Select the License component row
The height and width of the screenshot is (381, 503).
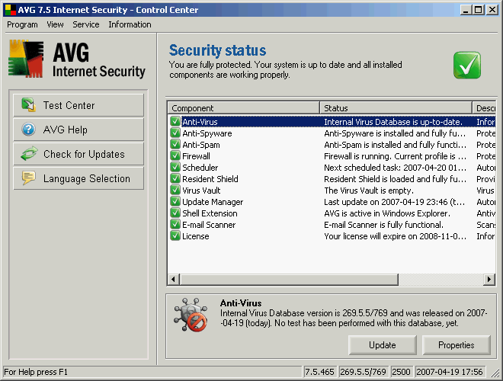point(332,236)
